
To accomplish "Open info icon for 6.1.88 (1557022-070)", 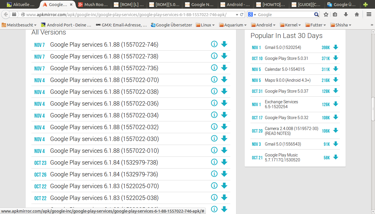I will (x=214, y=79).
